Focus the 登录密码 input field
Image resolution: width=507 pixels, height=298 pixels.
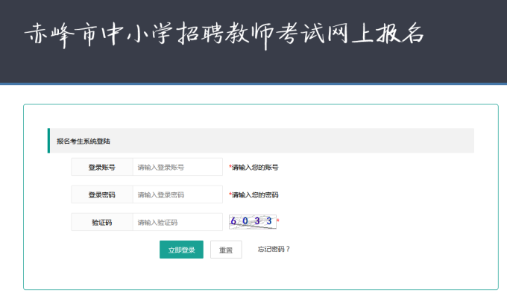[177, 195]
